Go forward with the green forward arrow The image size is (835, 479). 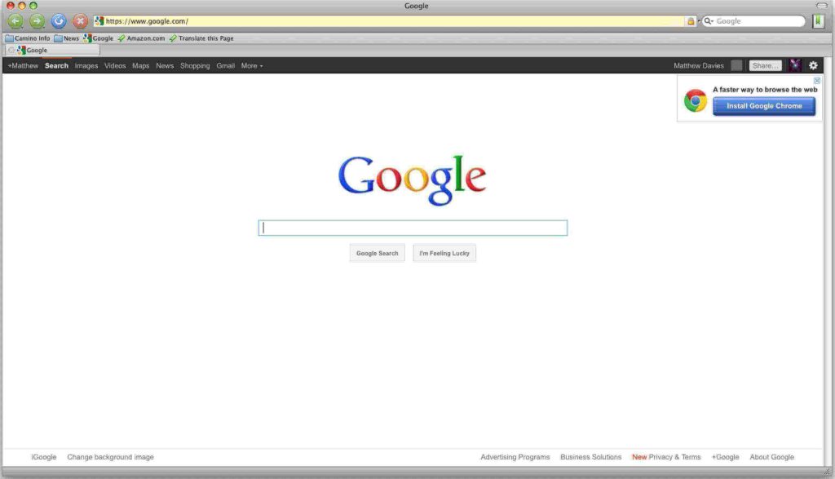pos(37,21)
